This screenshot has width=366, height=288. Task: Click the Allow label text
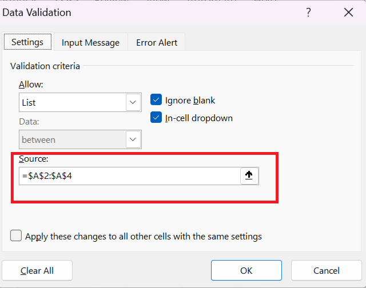(31, 85)
